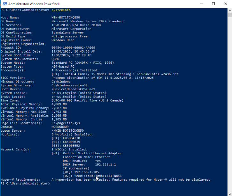This screenshot has height=196, width=232.
Task: Click hotfix KB5005039
Action: [71, 142]
